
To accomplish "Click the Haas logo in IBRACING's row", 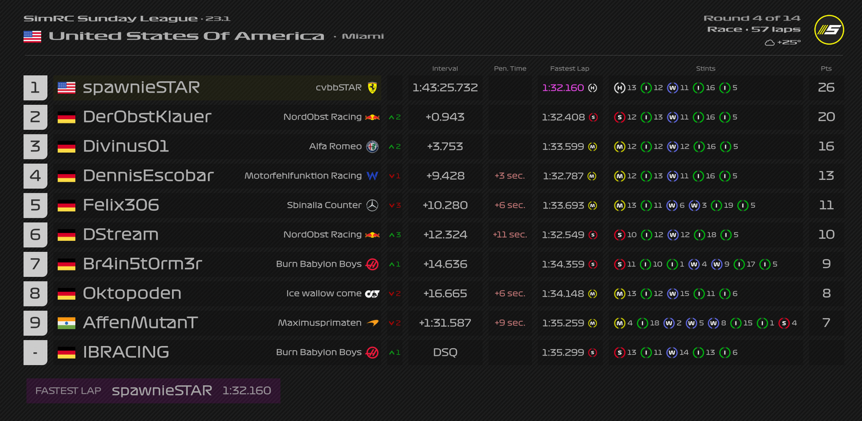I will 373,352.
